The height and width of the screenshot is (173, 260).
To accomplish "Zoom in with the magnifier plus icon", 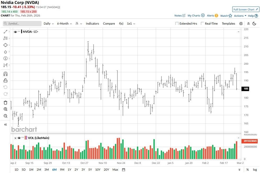I will coord(5,109).
